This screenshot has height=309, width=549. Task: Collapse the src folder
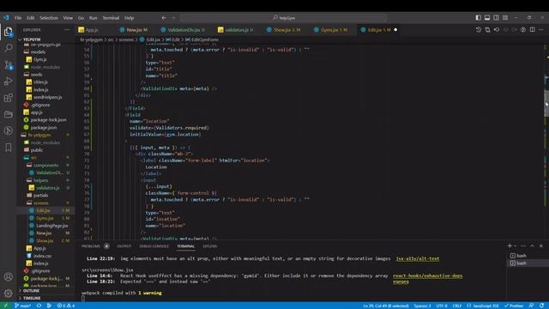click(33, 158)
